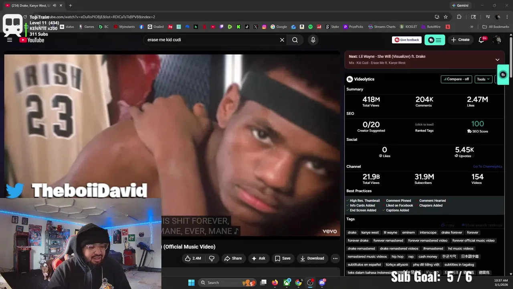513x289 pixels.
Task: Save the video to a playlist
Action: point(283,258)
